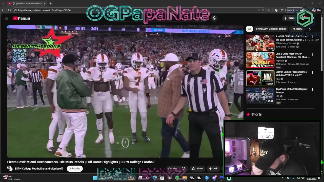This screenshot has width=324, height=182.
Task: Open Discord from the taskbar
Action: coord(214,178)
